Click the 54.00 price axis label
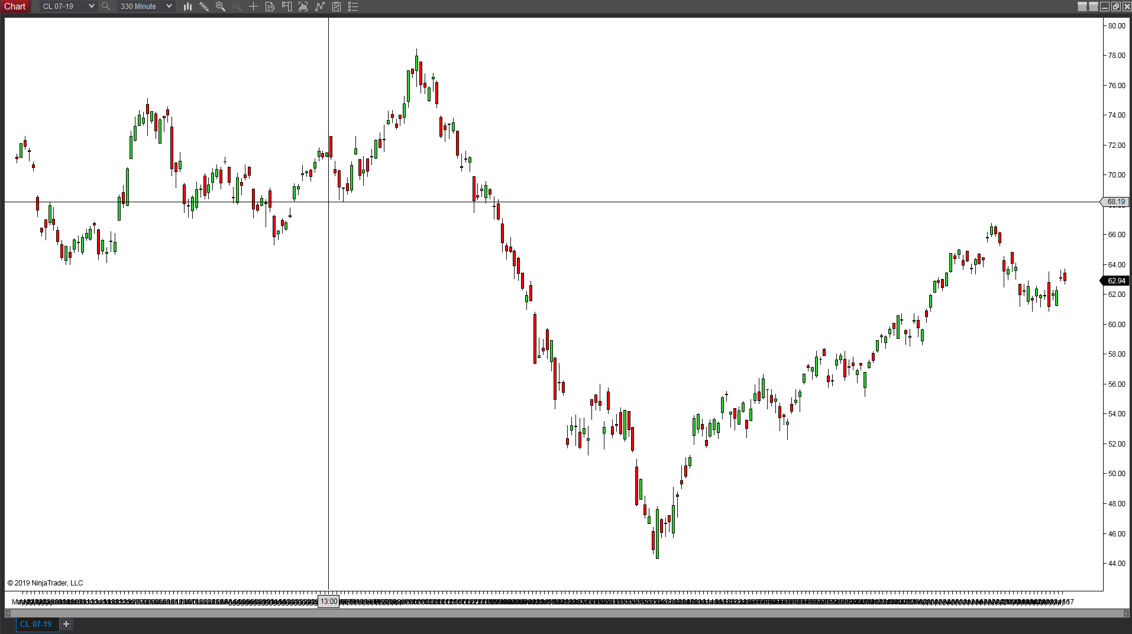 1117,414
